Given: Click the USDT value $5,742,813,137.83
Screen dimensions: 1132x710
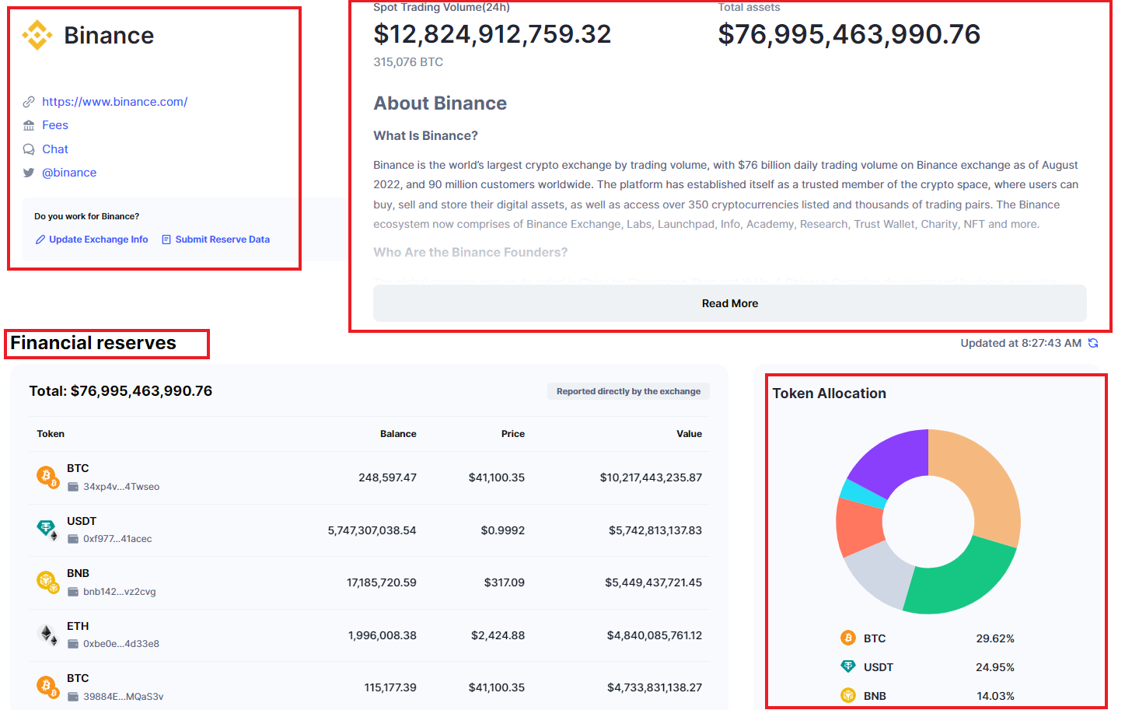Looking at the screenshot, I should tap(655, 530).
